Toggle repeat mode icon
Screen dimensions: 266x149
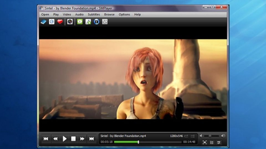pos(186,136)
